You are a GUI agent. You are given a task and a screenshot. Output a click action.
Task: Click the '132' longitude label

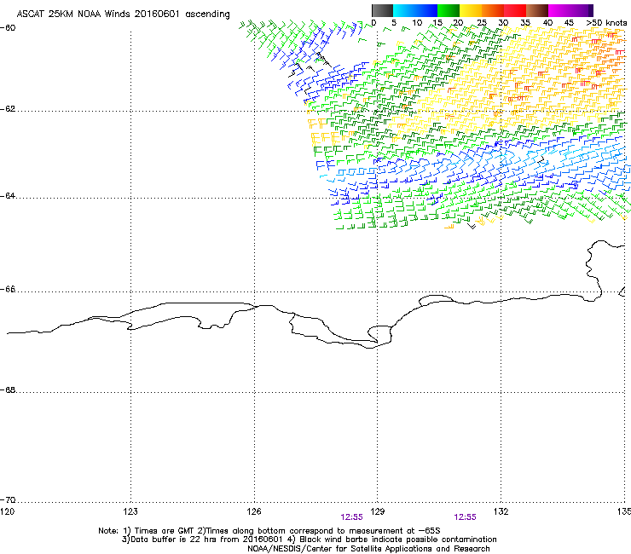pyautogui.click(x=501, y=511)
